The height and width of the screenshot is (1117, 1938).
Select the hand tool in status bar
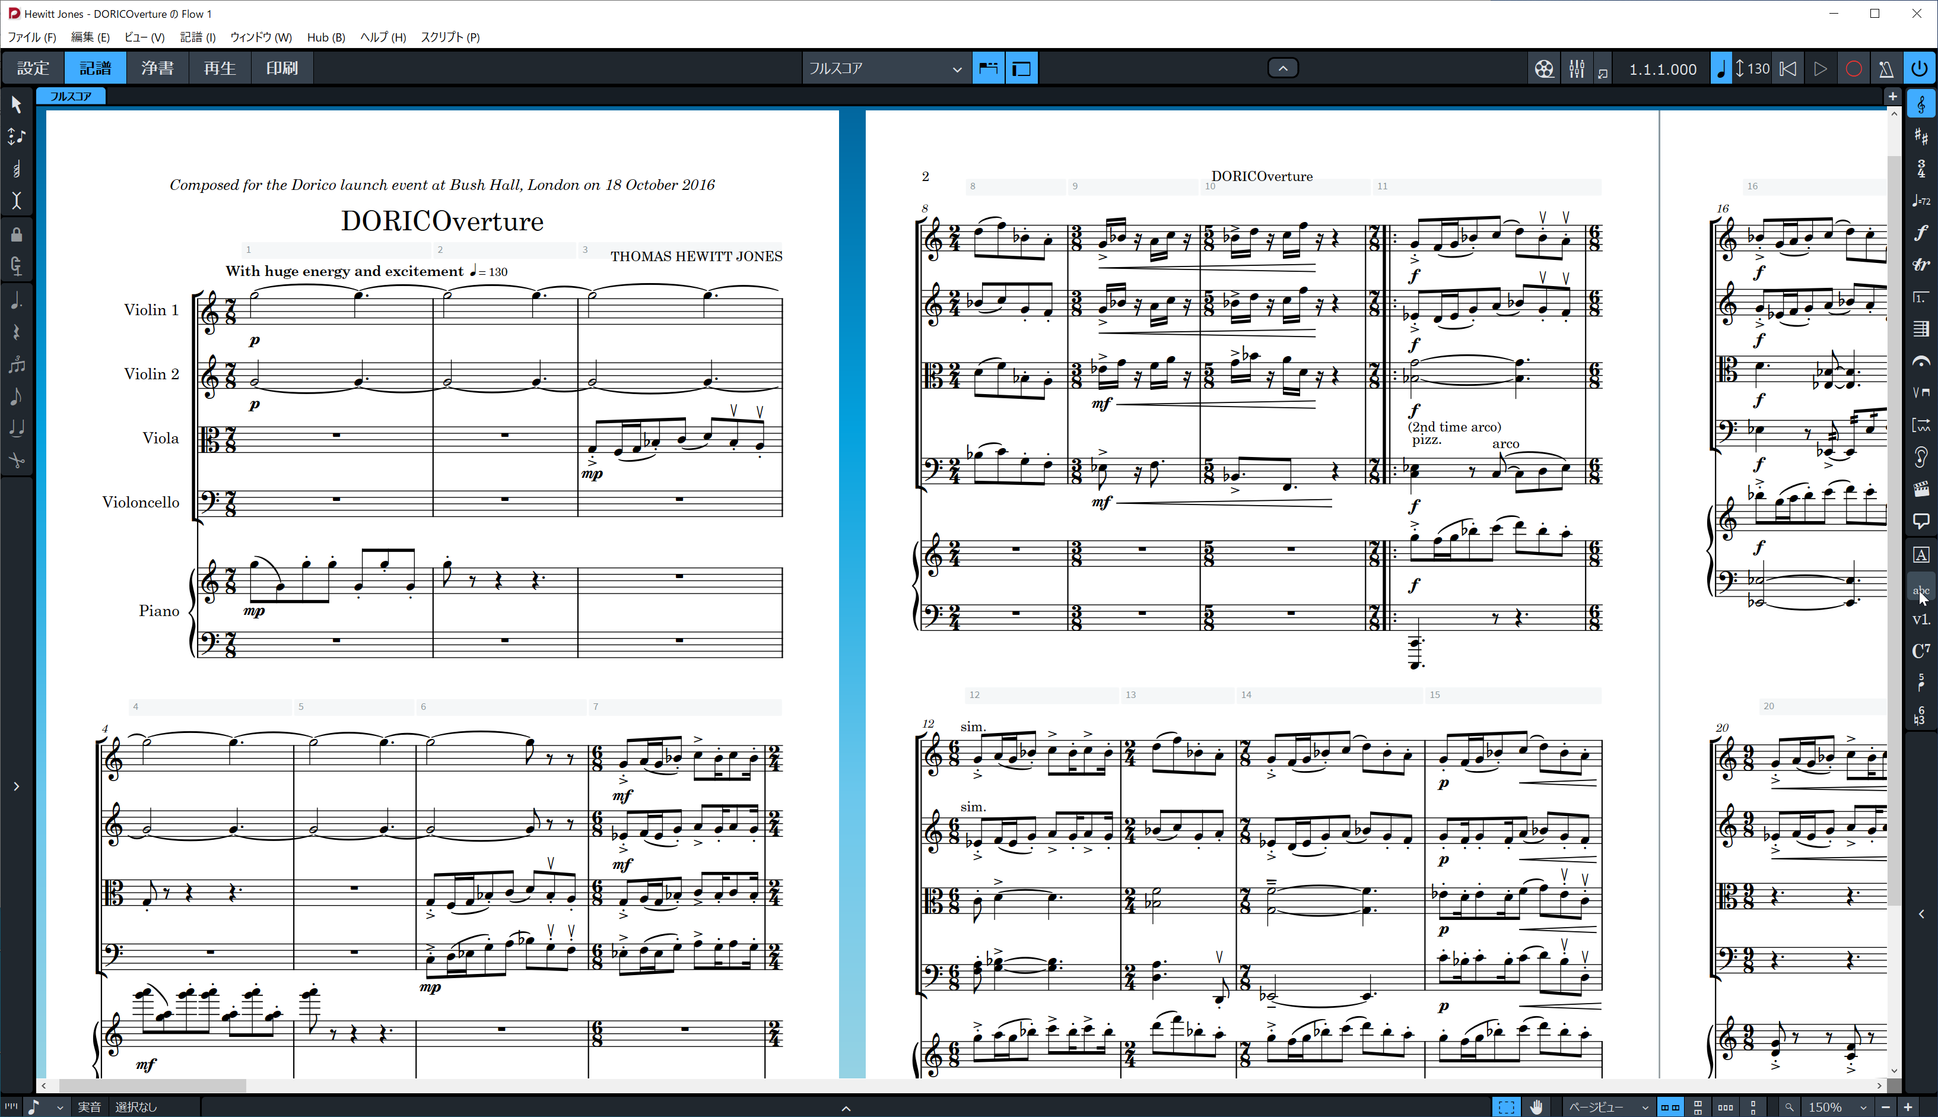click(1537, 1106)
